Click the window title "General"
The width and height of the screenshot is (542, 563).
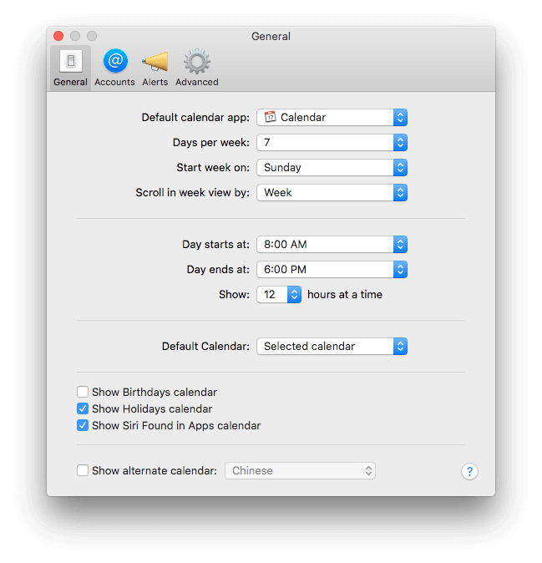coord(271,36)
